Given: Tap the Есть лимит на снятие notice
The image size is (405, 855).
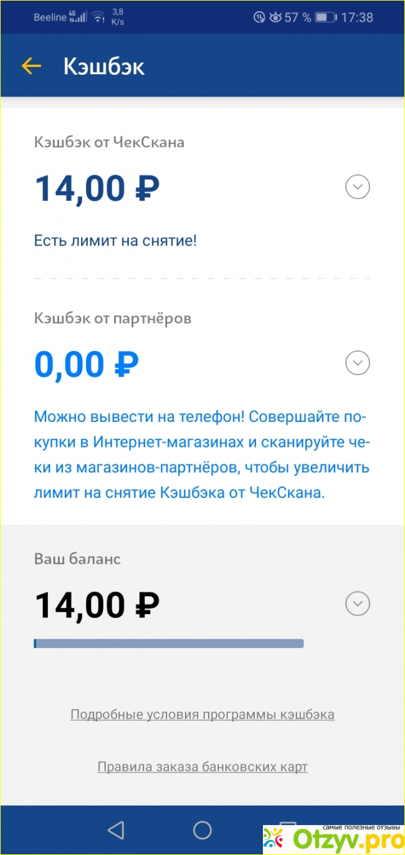Looking at the screenshot, I should click(x=115, y=240).
